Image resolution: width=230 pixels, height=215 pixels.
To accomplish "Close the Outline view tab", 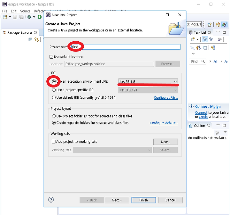I will 208,126.
